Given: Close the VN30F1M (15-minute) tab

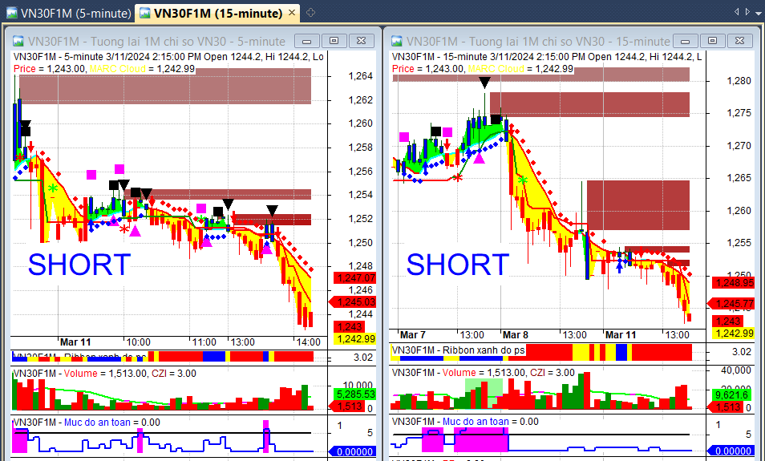Looking at the screenshot, I should point(292,13).
